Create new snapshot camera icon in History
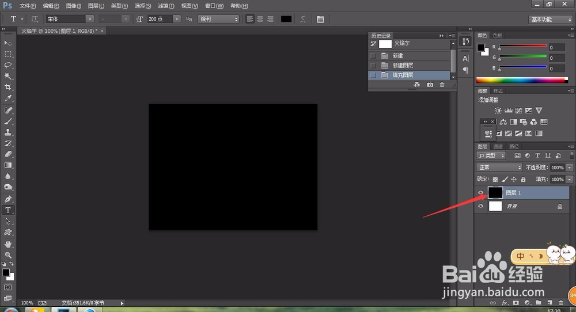Viewport: 576px width, 312px height. [430, 85]
